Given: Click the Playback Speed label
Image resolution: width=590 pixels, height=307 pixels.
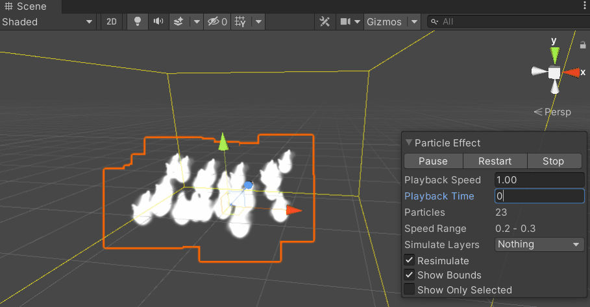Looking at the screenshot, I should 443,180.
